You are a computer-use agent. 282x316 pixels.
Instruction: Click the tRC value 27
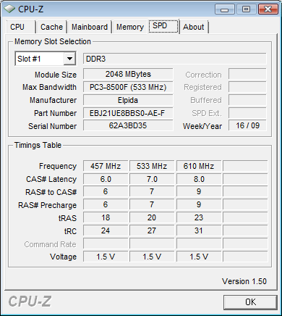click(x=152, y=230)
